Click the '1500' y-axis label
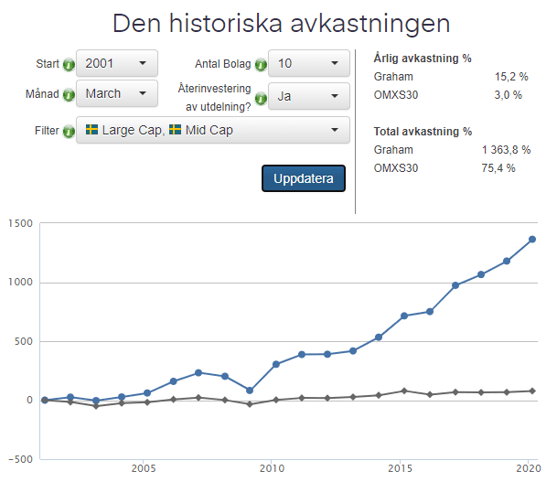Image resolution: width=557 pixels, height=482 pixels. point(21,223)
